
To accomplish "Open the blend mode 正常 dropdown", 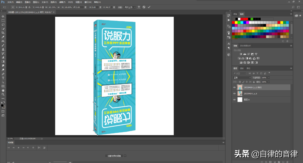I will point(242,78).
